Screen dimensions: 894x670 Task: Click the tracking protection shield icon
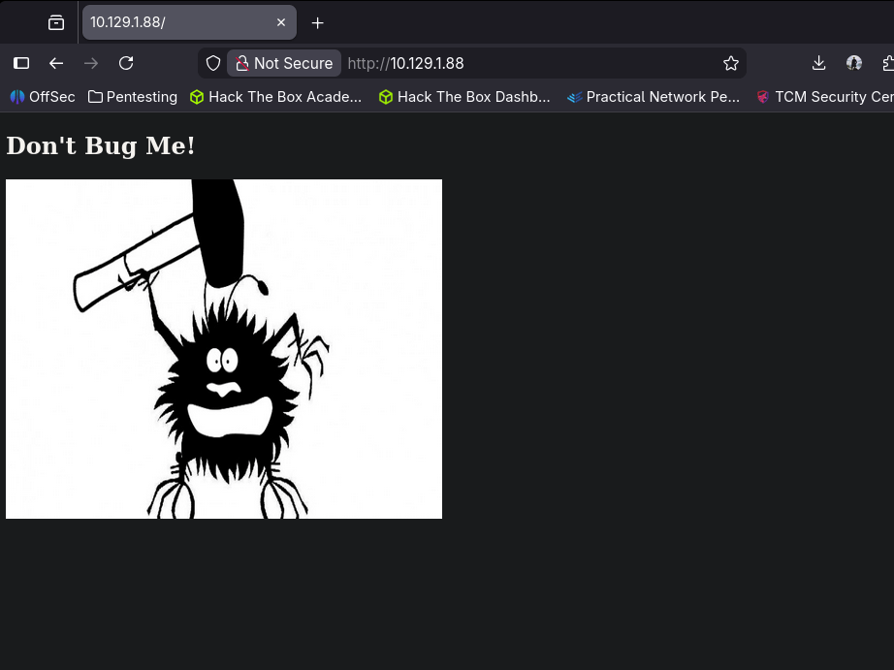(213, 63)
